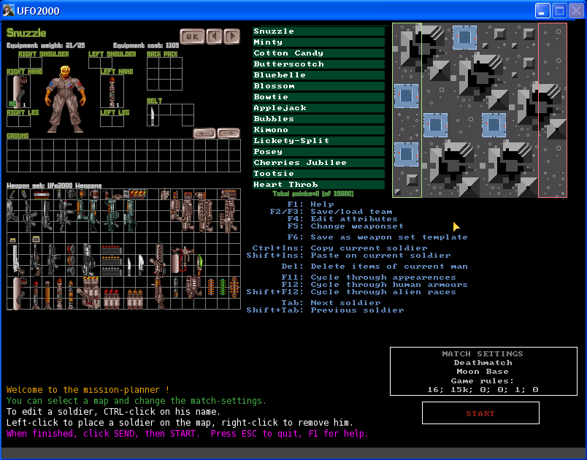The width and height of the screenshot is (587, 460).
Task: Select the large serrated knife in the weapon set
Action: pos(141,264)
